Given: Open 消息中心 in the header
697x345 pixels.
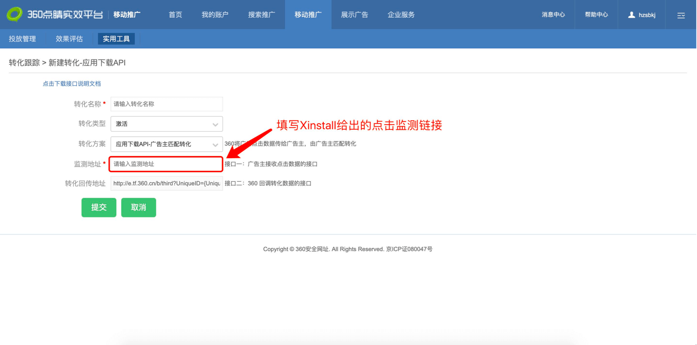Looking at the screenshot, I should (x=553, y=15).
